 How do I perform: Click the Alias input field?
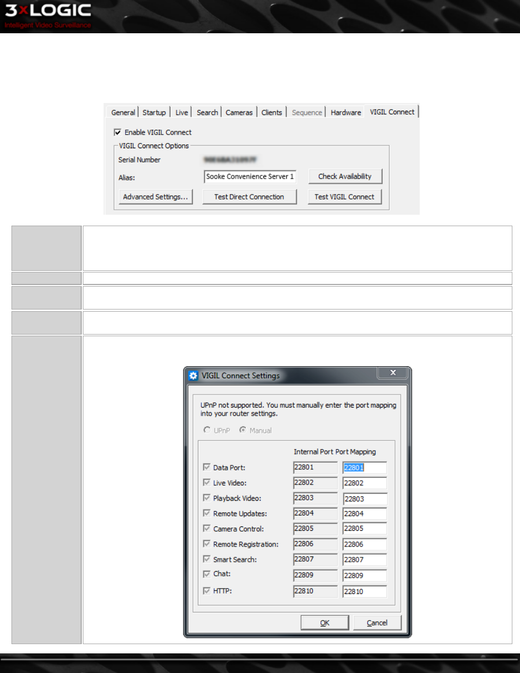[250, 177]
